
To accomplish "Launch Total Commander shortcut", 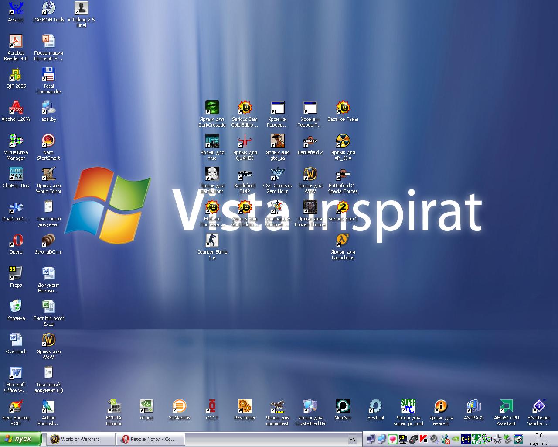I will [x=48, y=74].
